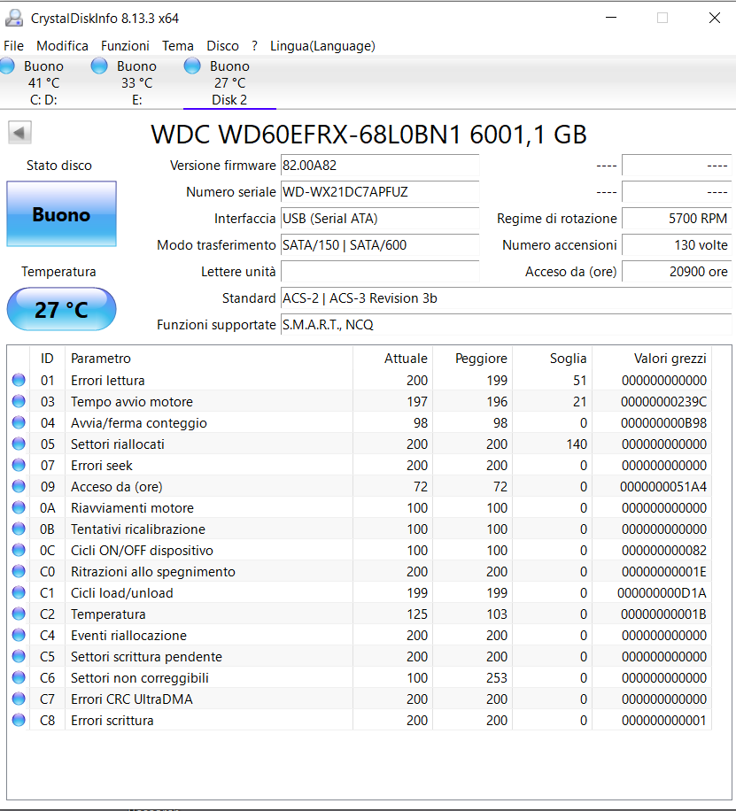Image resolution: width=736 pixels, height=811 pixels.
Task: Click raw value 000000000D1A
Action: [662, 592]
